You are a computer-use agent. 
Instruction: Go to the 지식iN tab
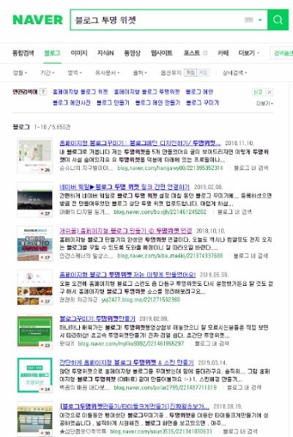pos(105,53)
